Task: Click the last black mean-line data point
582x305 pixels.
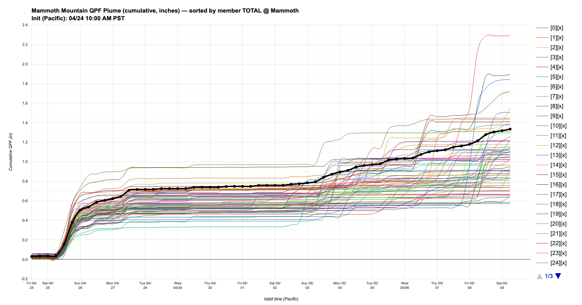Action: (x=510, y=129)
